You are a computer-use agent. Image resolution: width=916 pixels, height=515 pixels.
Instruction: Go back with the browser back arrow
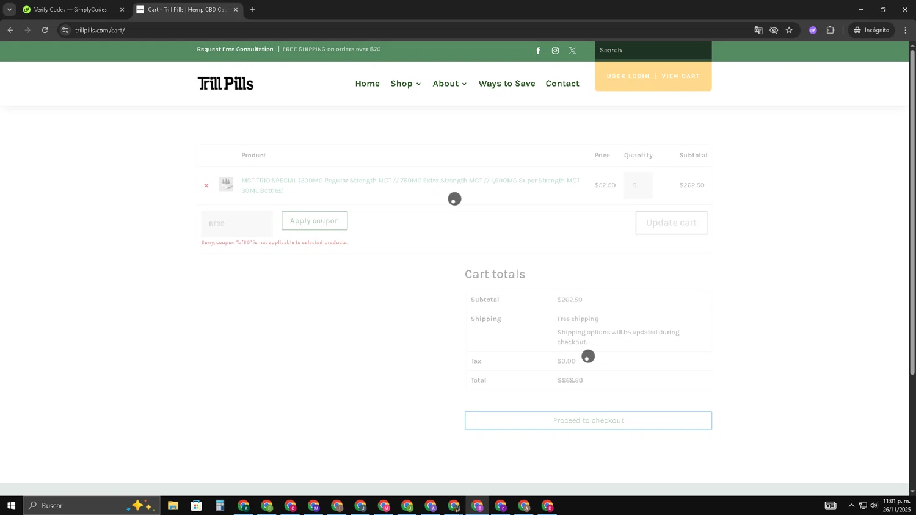[10, 30]
